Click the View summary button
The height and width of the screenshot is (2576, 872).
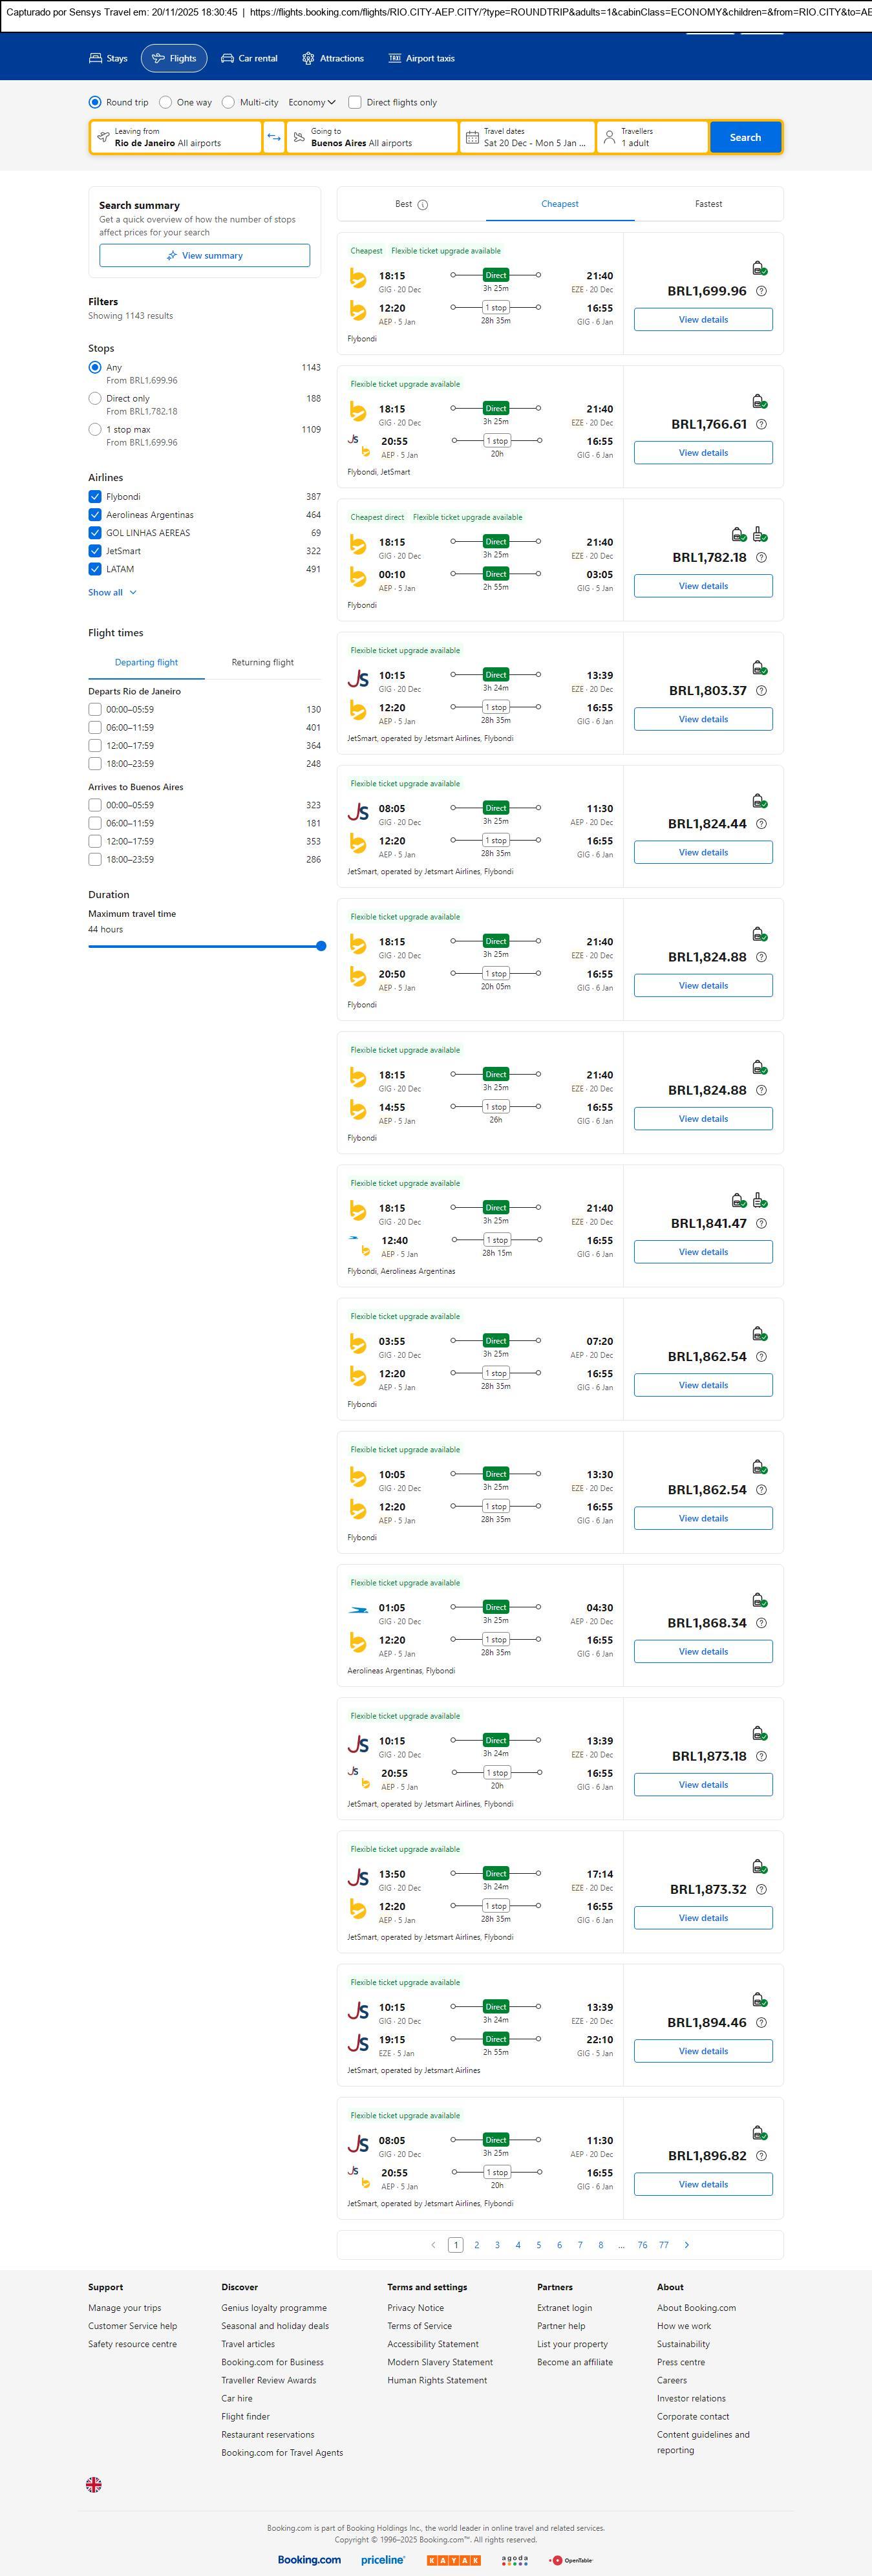[x=204, y=256]
